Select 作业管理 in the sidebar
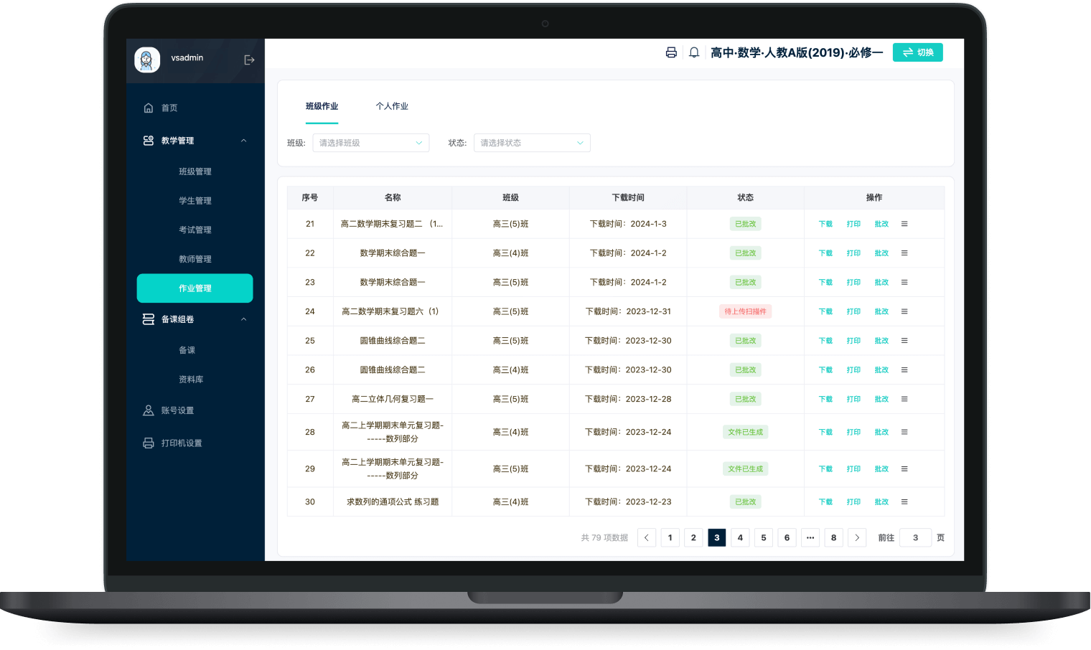 195,288
